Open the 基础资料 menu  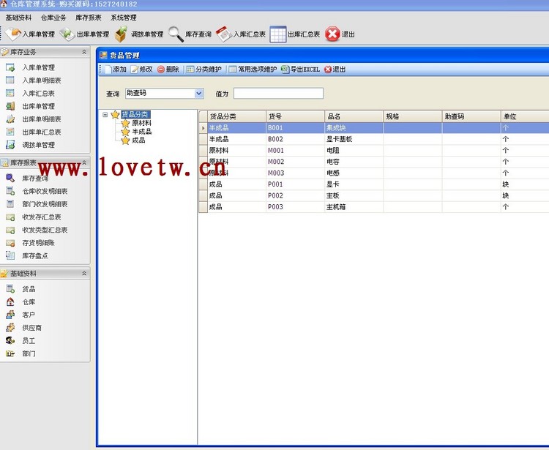pos(18,18)
